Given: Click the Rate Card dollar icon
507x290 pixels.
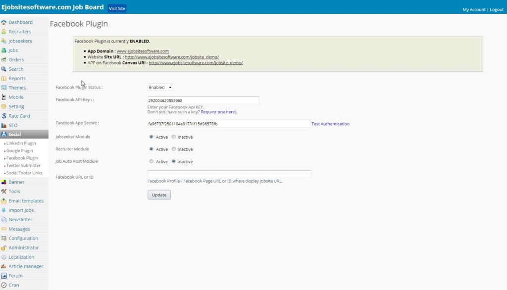Looking at the screenshot, I should (4, 116).
